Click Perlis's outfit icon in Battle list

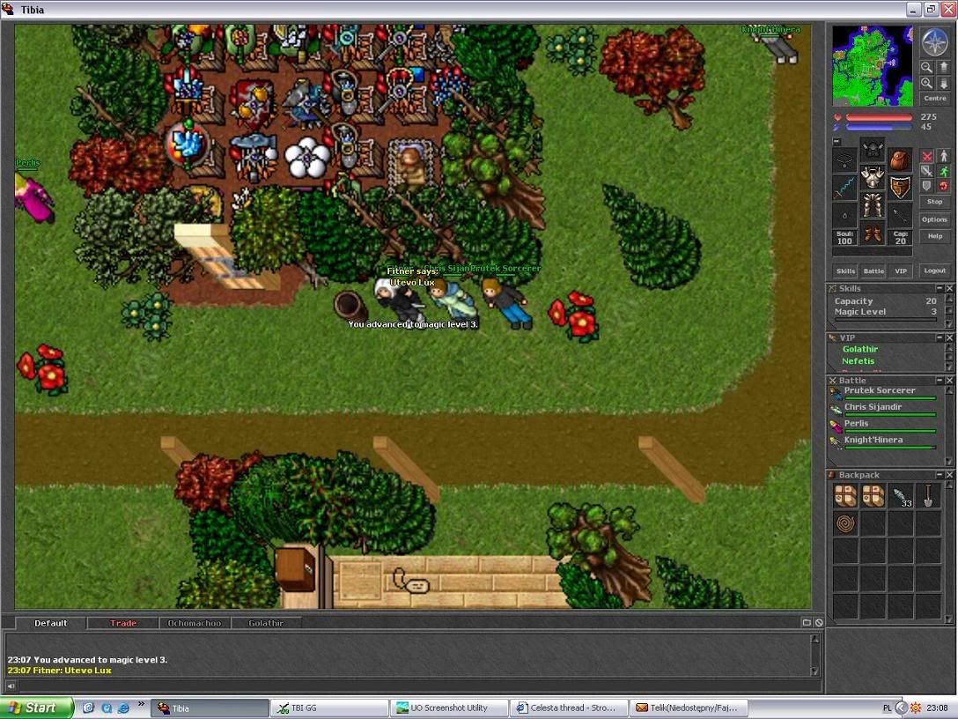point(836,426)
